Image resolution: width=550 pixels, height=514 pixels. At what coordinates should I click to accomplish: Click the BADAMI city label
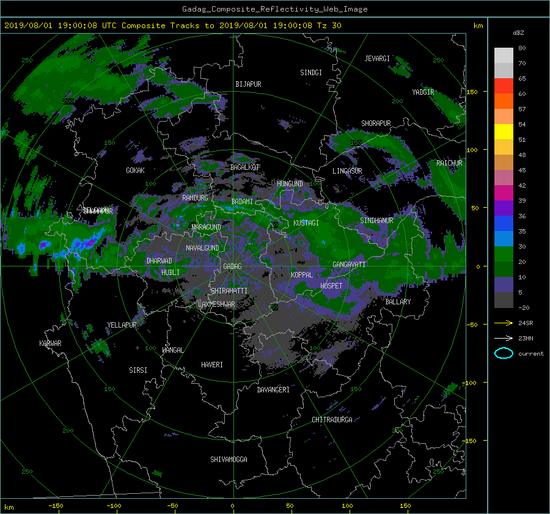242,202
